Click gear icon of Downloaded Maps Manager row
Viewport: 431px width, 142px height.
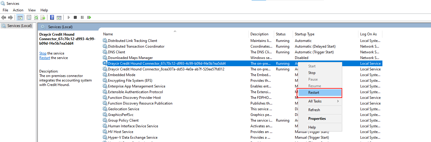coord(105,58)
